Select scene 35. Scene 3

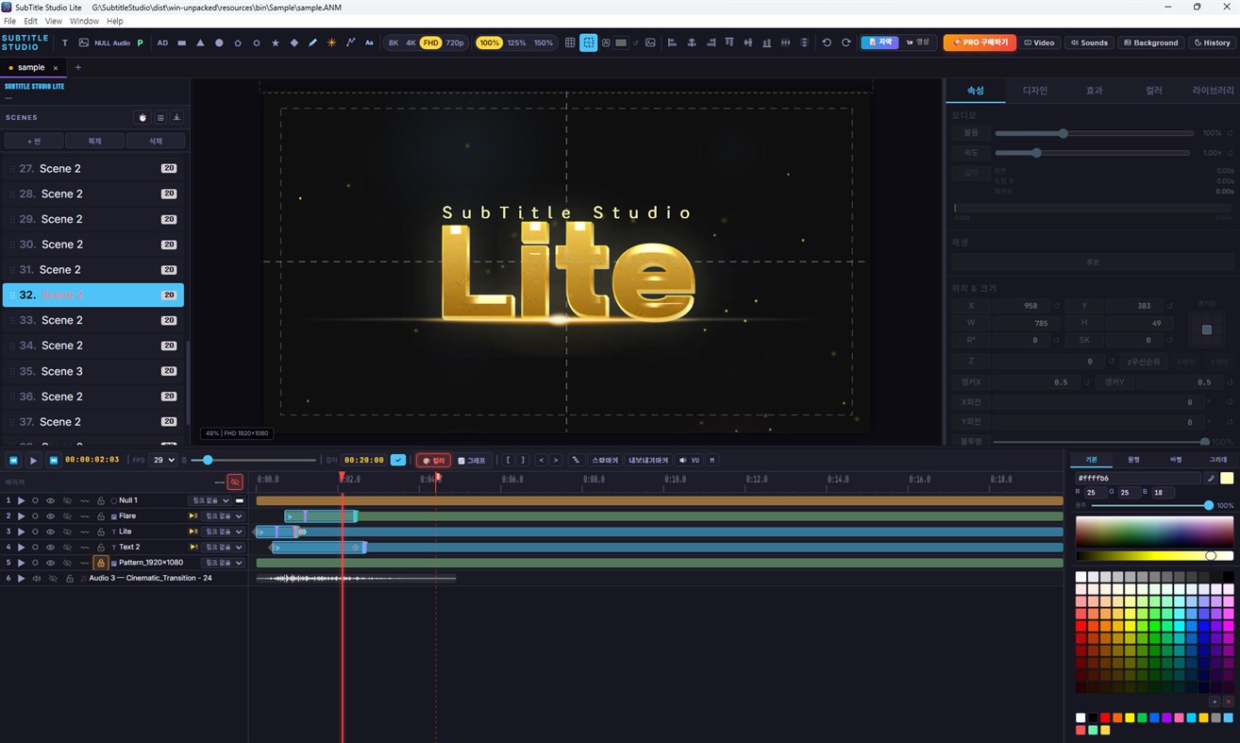coord(93,371)
